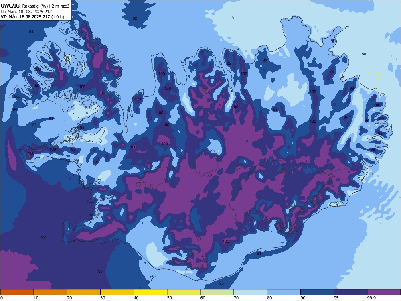Image resolution: width=401 pixels, height=301 pixels.
Task: Click the "60" legend scale label
Action: pos(203,298)
